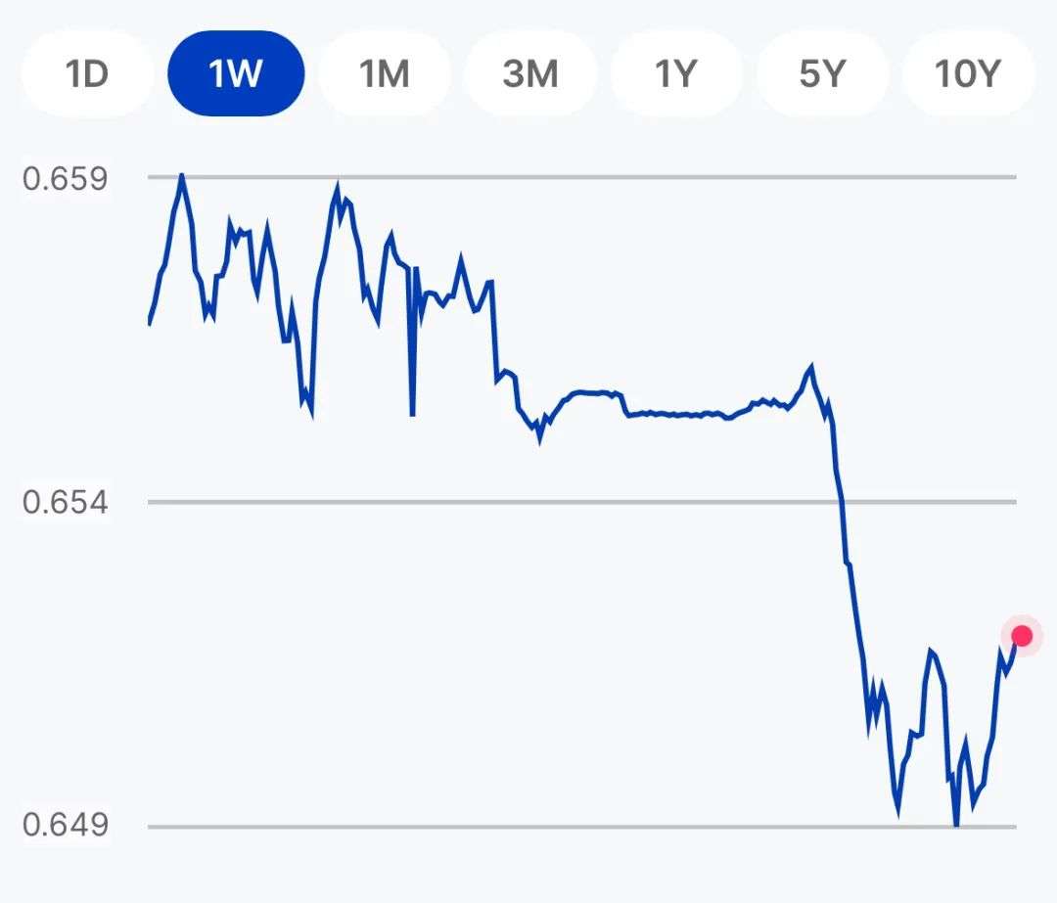Show the 1Y price history
Screen dimensions: 1057x903
click(x=676, y=73)
